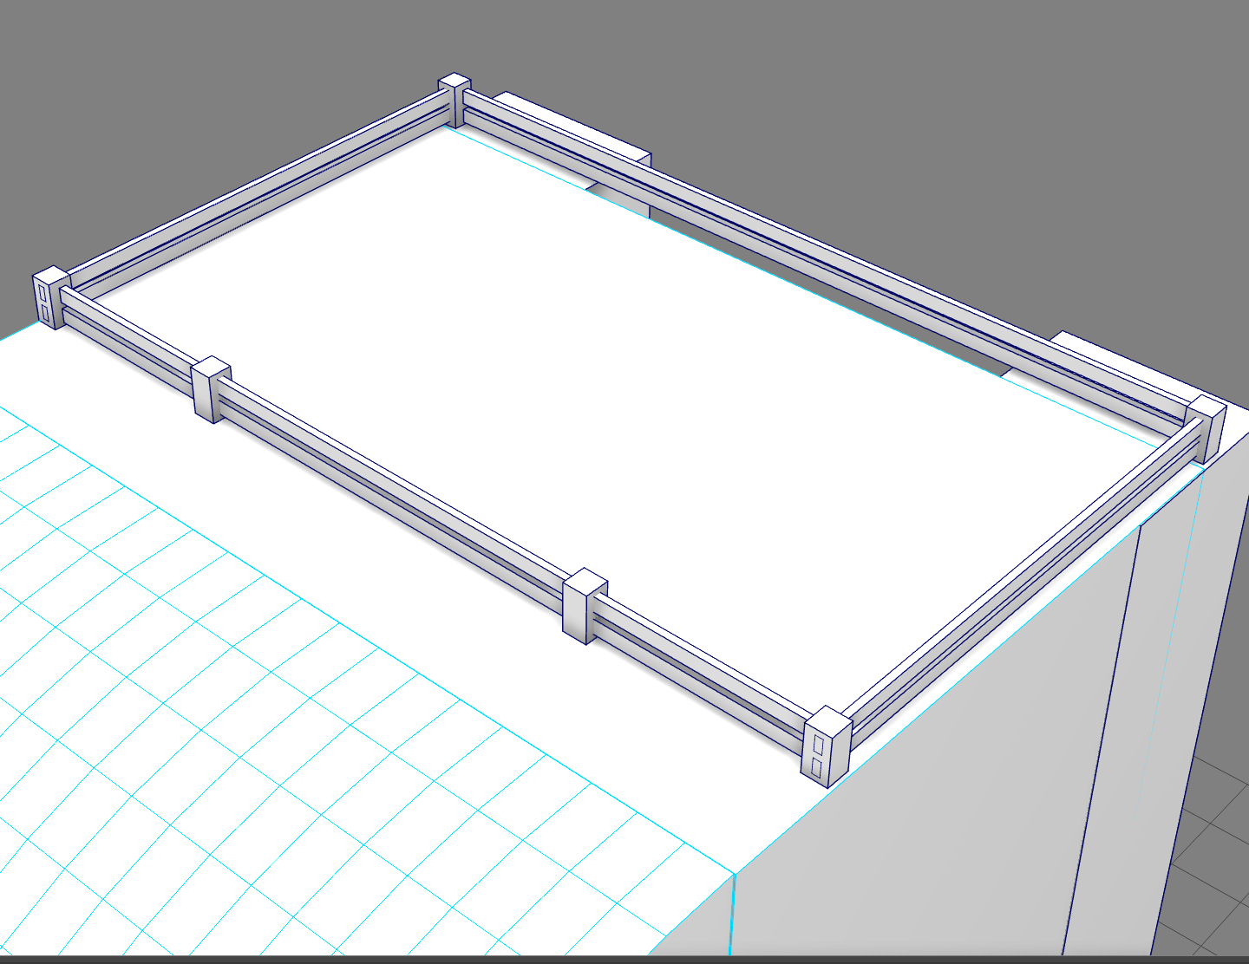This screenshot has height=964, width=1249.
Task: Select the left corner post with two panels
Action: (51, 297)
